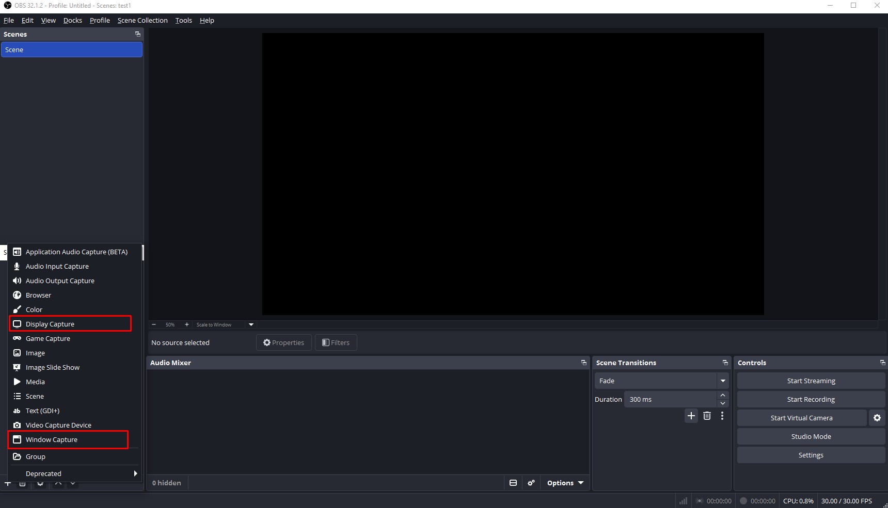Click Start Streaming
Image resolution: width=888 pixels, height=508 pixels.
(811, 381)
